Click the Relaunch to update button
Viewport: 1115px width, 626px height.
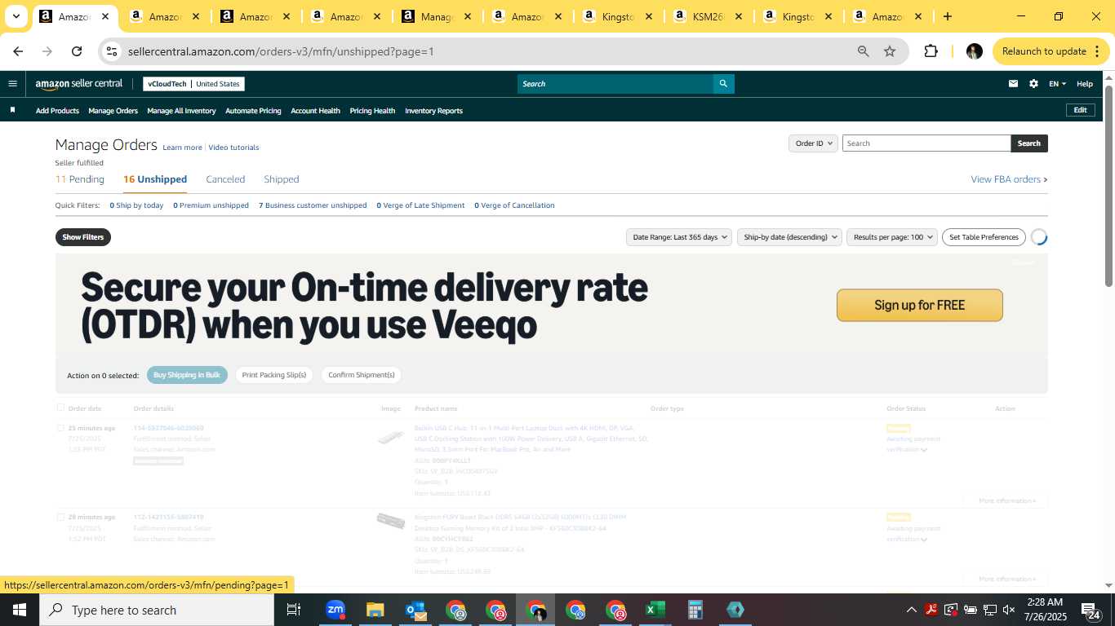click(1051, 51)
